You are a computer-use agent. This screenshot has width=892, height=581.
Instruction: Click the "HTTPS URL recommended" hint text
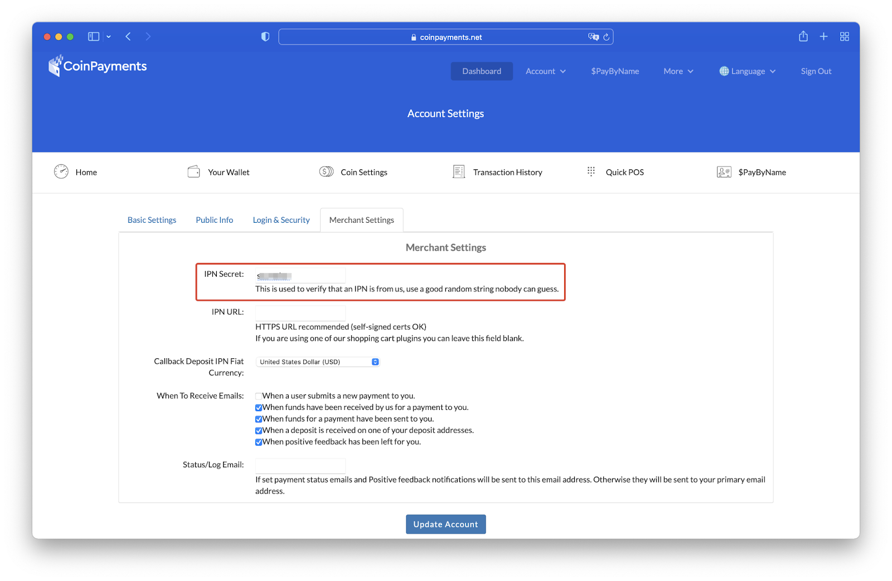pyautogui.click(x=341, y=327)
